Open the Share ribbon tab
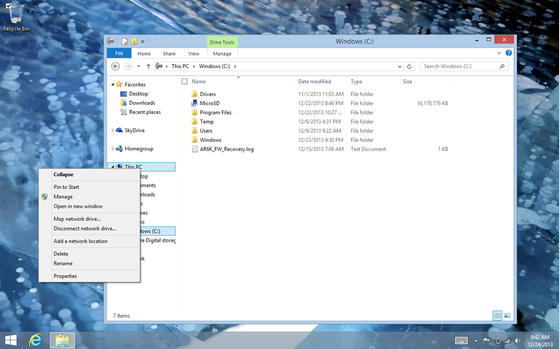The height and width of the screenshot is (349, 559). pos(169,53)
